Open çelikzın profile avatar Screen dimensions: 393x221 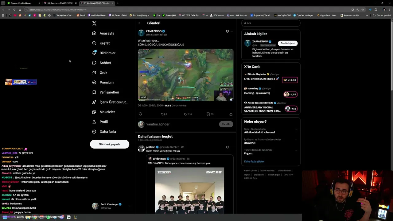(x=141, y=149)
